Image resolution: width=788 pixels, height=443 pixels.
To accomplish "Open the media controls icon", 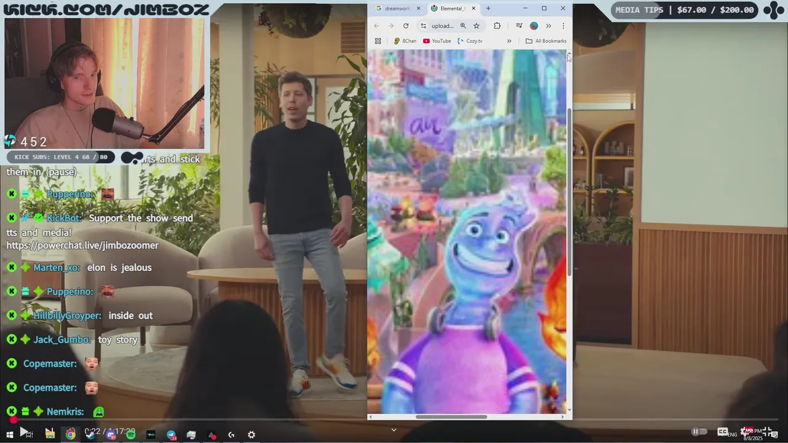I will [x=519, y=26].
